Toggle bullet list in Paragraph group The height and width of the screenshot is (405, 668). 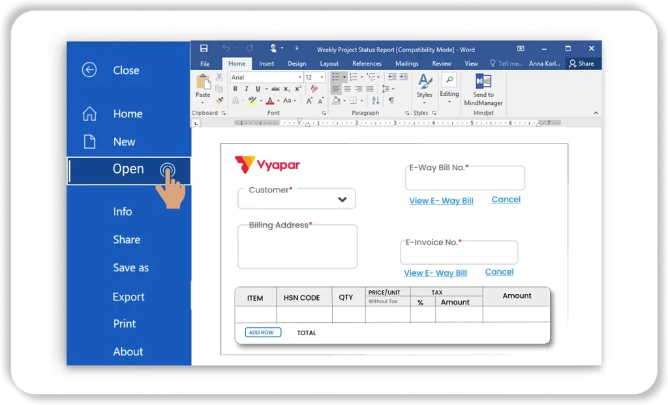tap(335, 77)
